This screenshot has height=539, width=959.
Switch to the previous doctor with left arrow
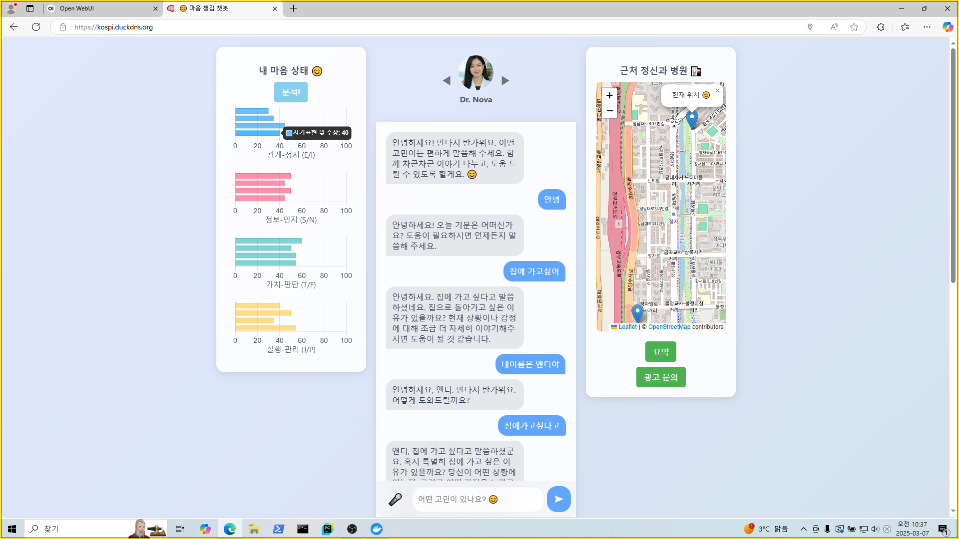447,81
